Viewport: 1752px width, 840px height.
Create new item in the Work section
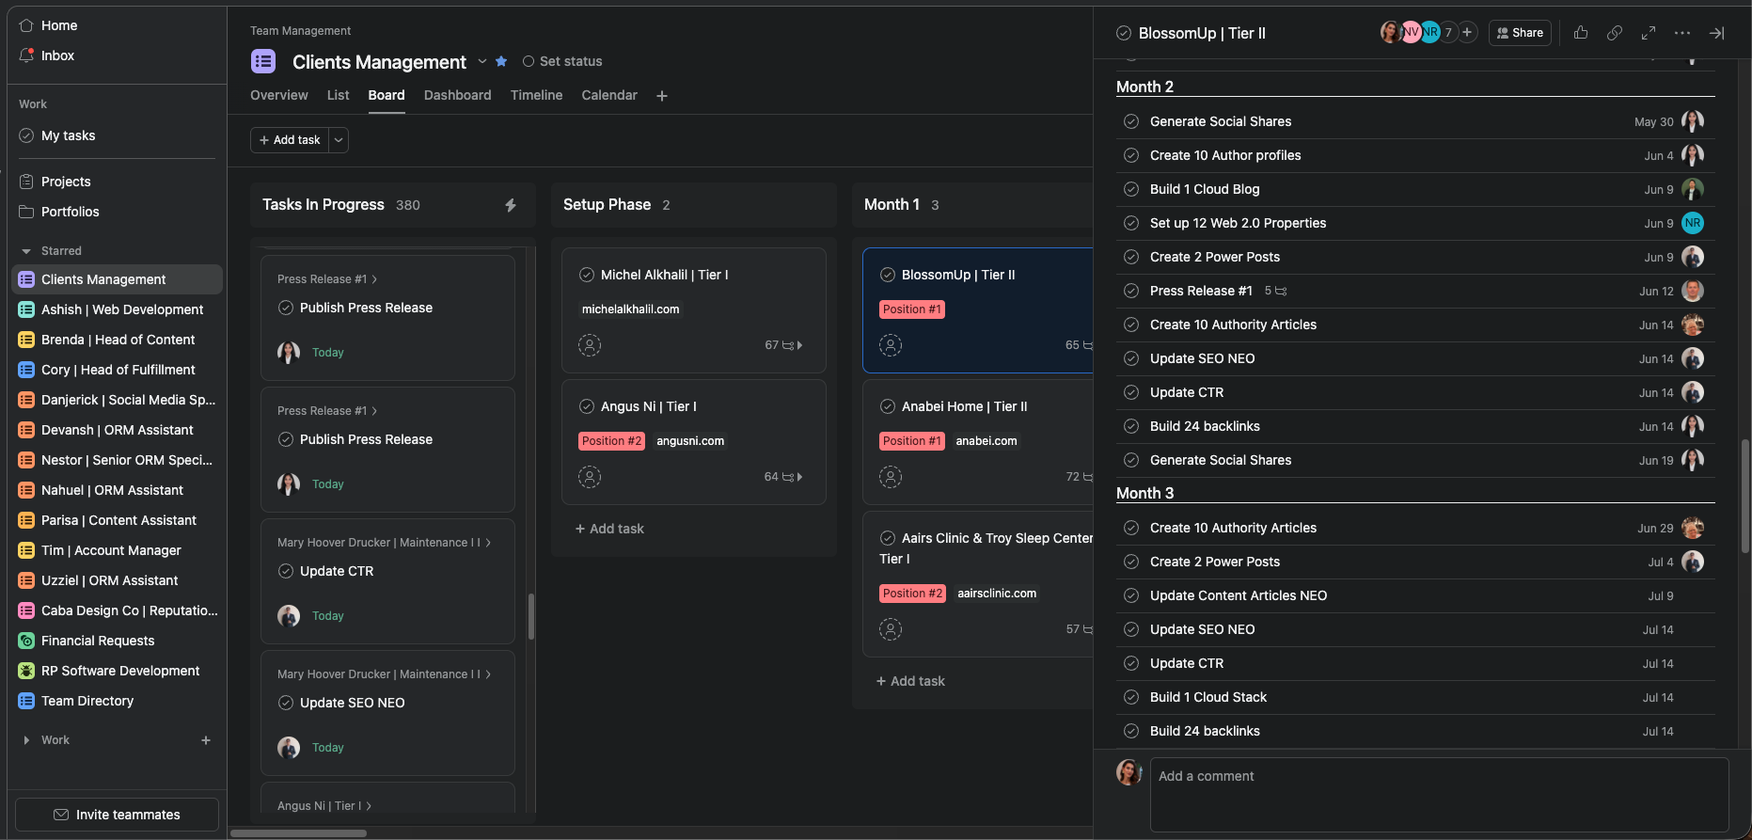coord(206,740)
